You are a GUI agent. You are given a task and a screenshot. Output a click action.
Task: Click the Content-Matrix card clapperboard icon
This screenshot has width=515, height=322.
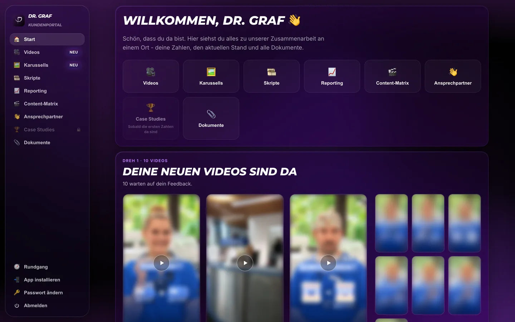392,72
